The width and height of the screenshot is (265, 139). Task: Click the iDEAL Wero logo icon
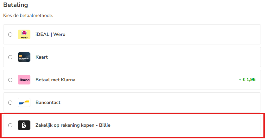click(24, 34)
